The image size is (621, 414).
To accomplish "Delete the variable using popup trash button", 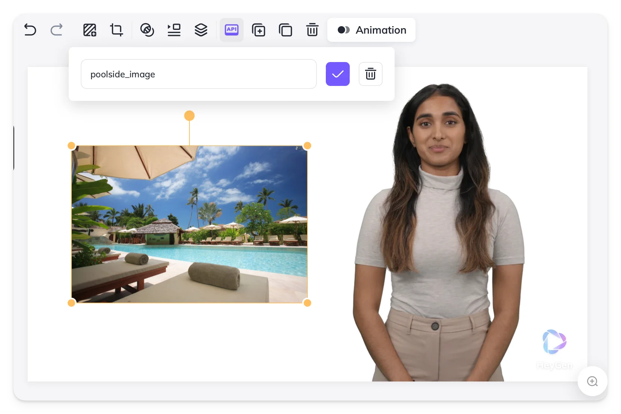I will pyautogui.click(x=371, y=74).
